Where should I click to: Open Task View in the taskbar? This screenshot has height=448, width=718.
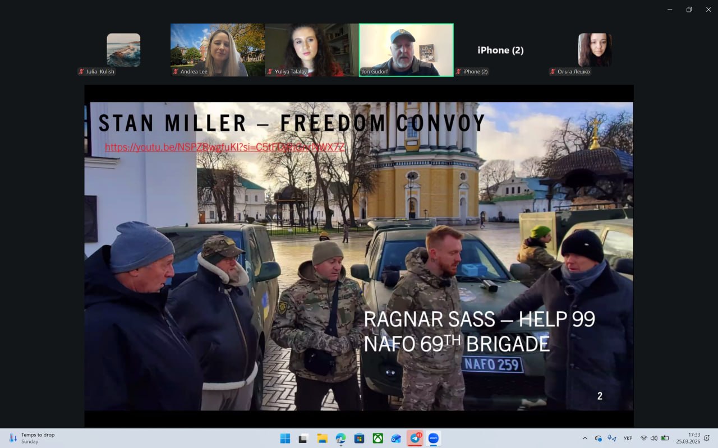tap(303, 438)
